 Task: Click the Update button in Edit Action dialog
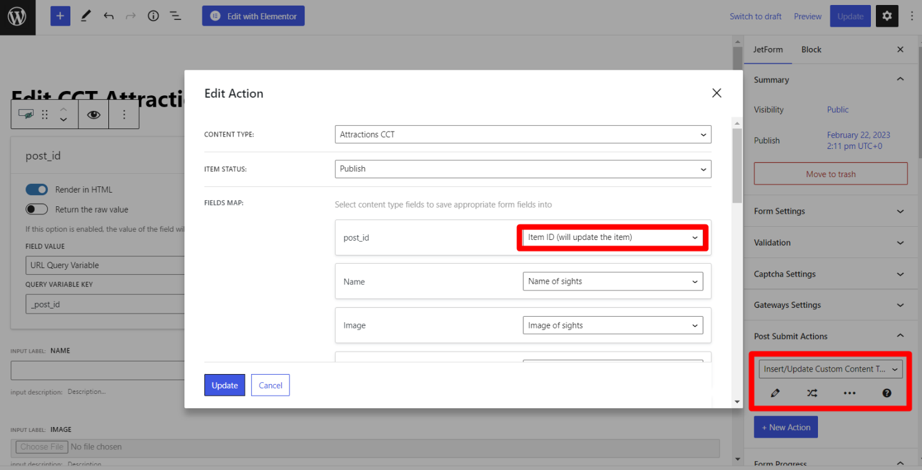pyautogui.click(x=224, y=385)
